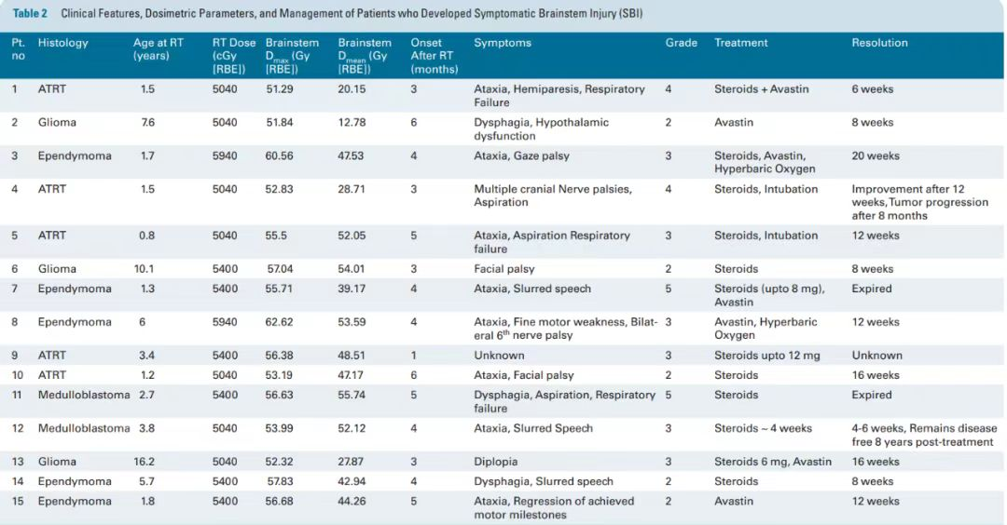Select the age value '16.2'
This screenshot has width=1007, height=525.
point(145,462)
